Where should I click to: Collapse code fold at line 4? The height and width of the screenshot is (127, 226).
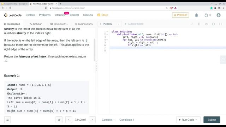(x=107, y=40)
